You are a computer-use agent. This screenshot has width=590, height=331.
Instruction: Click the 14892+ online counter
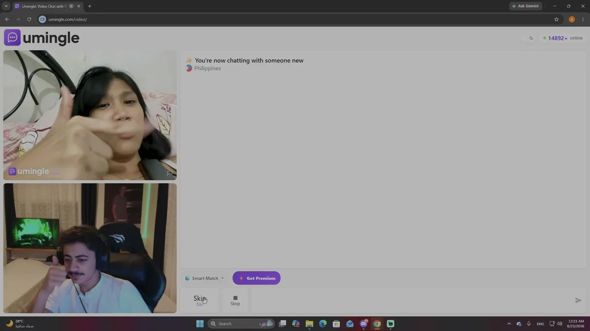[x=563, y=38]
